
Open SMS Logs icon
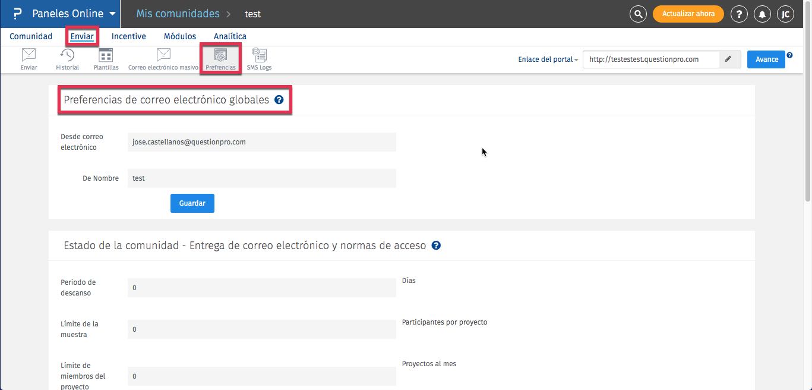(259, 56)
